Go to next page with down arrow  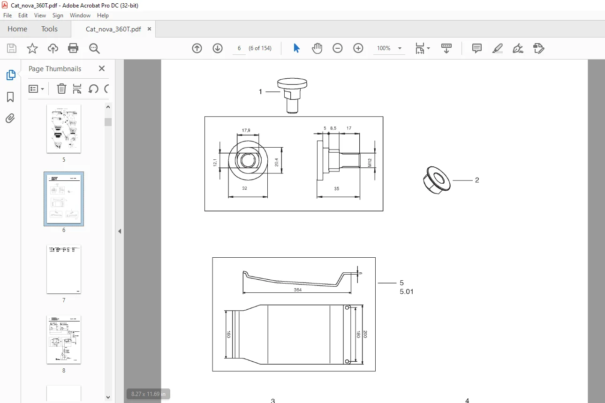tap(218, 48)
